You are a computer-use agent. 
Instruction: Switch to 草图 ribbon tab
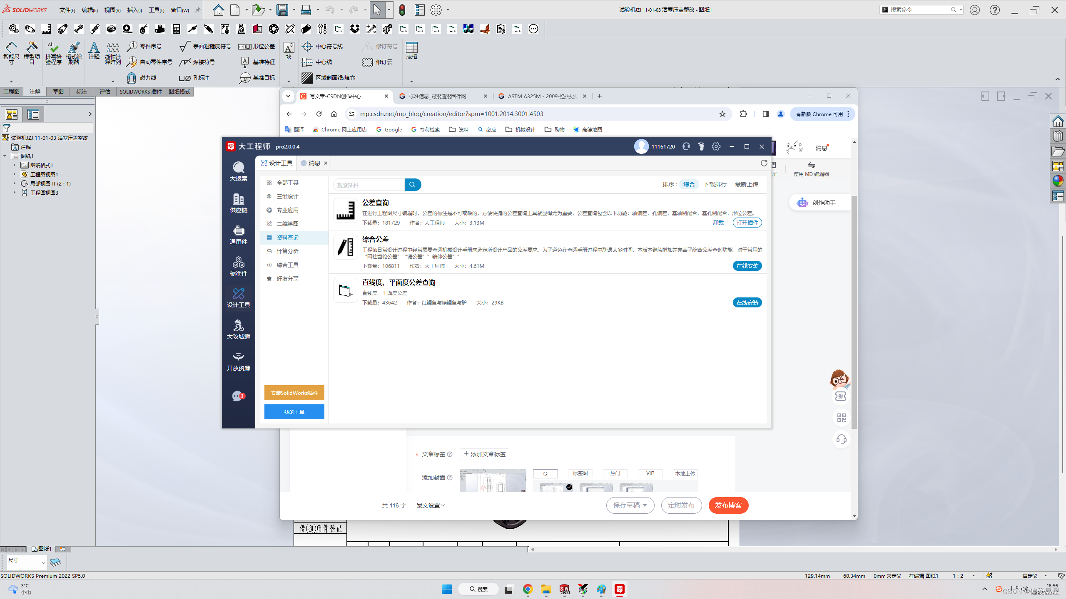58,92
